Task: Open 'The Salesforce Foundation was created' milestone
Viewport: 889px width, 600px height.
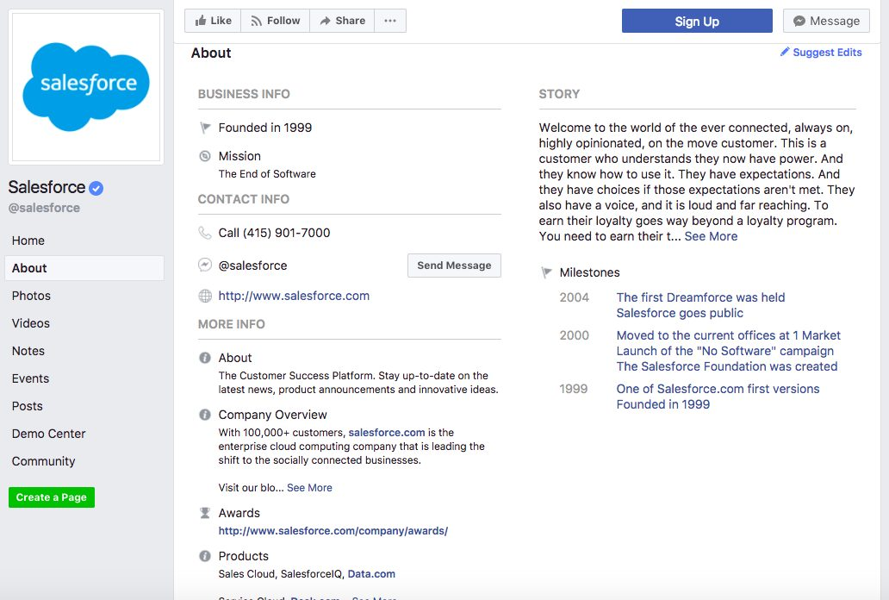Action: click(x=727, y=366)
